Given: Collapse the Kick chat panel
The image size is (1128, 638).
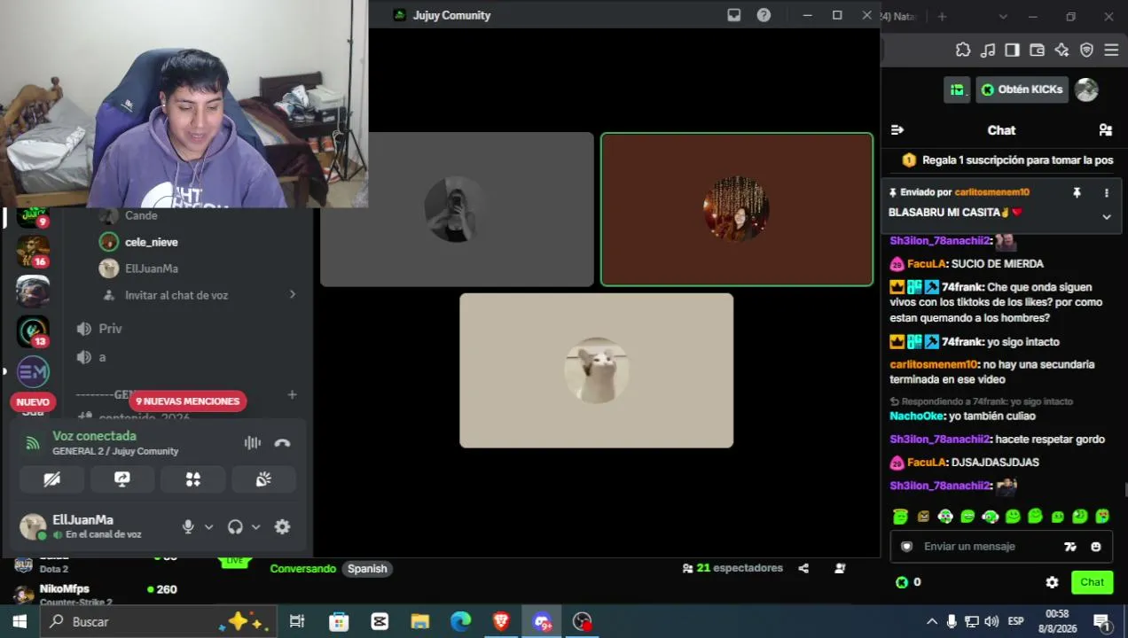Looking at the screenshot, I should coord(897,130).
